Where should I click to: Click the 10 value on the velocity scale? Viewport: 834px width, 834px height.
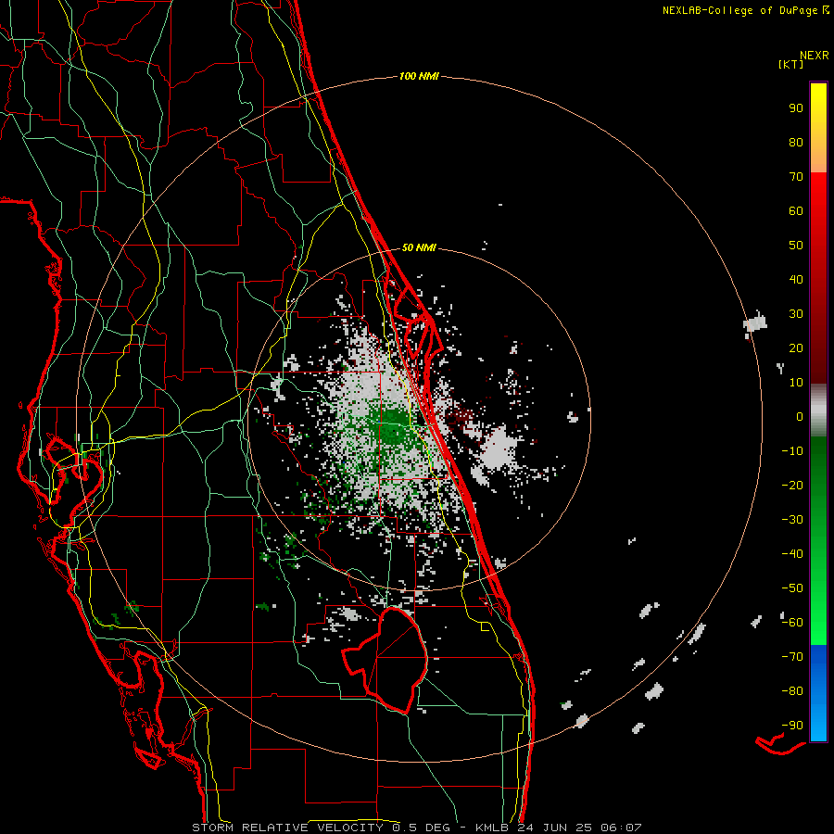tap(796, 383)
